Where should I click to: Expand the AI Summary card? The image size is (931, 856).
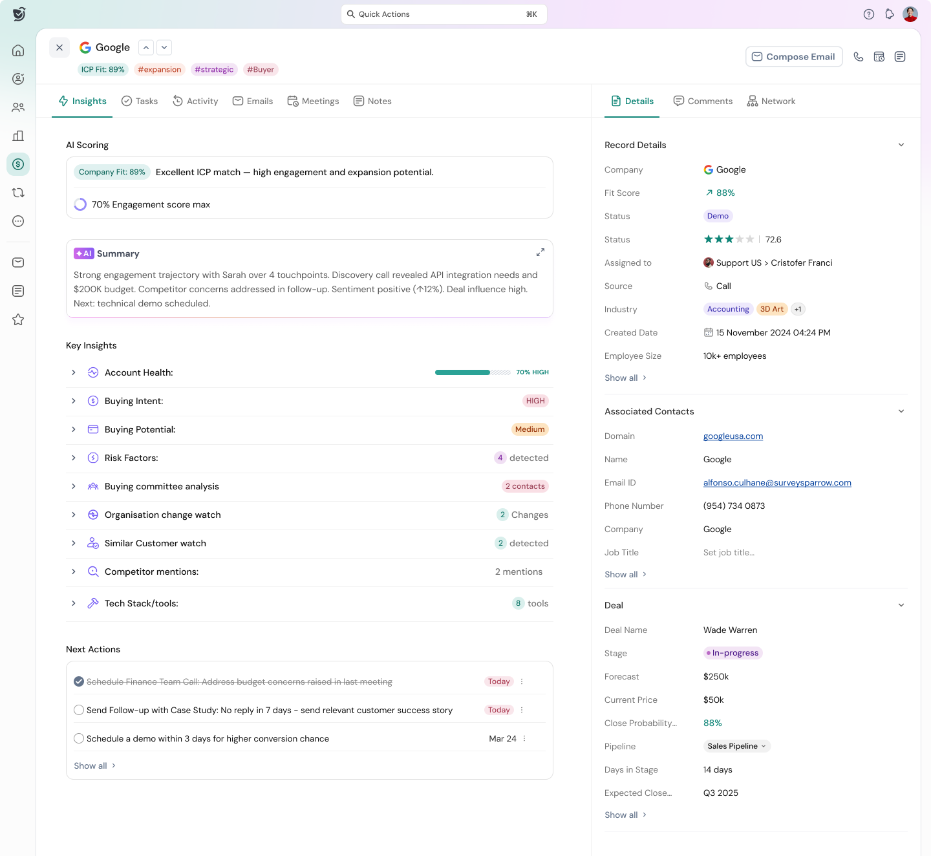click(x=540, y=252)
